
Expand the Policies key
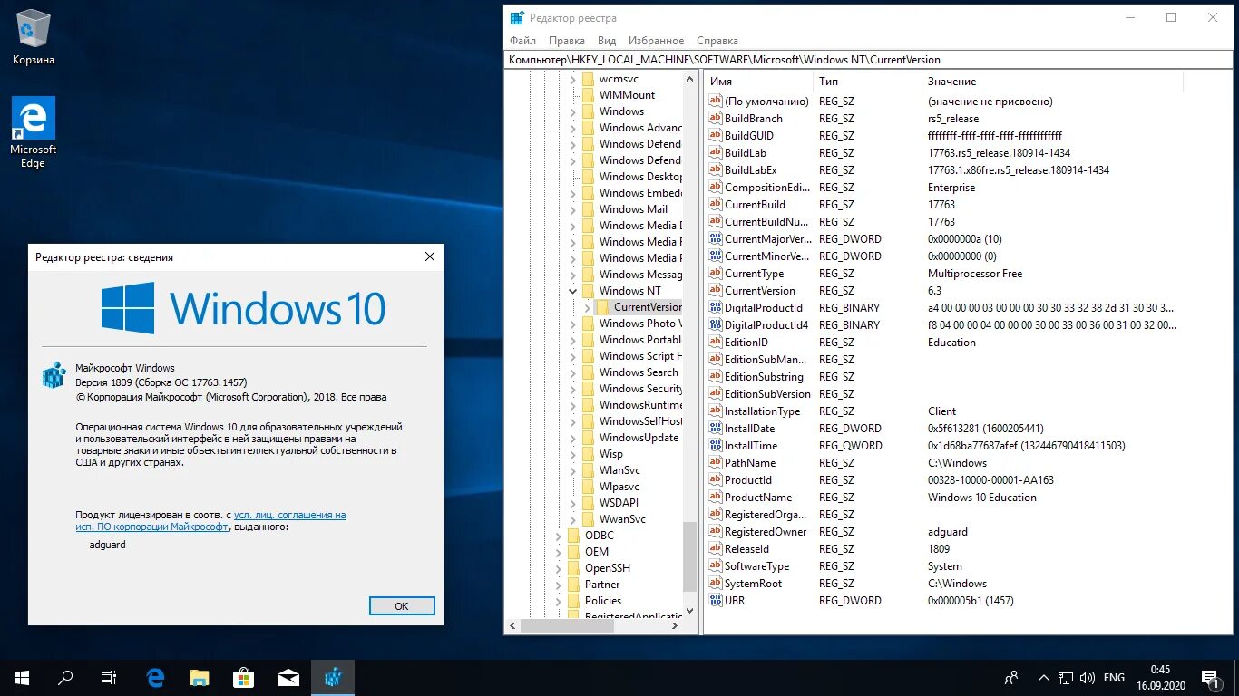[x=559, y=601]
